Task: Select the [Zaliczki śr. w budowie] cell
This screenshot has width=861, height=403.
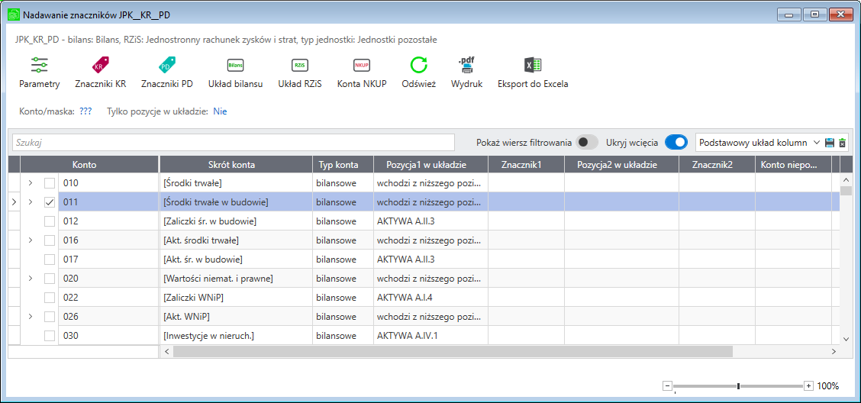Action: [236, 221]
